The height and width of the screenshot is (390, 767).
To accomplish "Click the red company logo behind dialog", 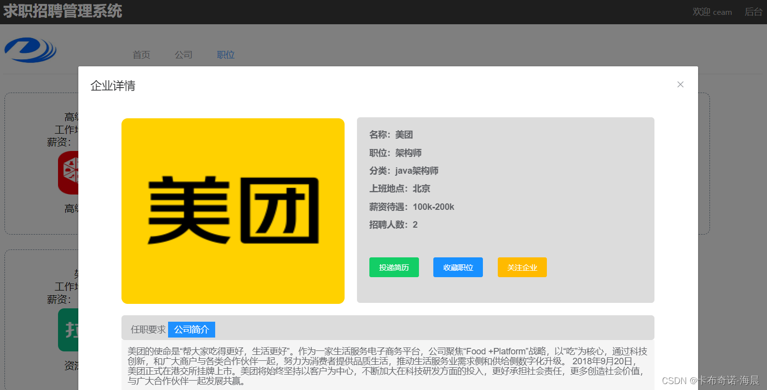I will tap(68, 172).
